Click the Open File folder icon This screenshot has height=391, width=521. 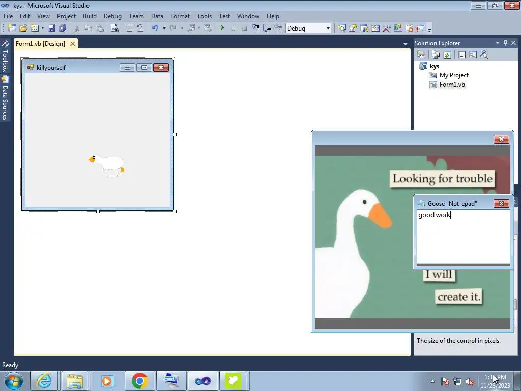(23, 29)
